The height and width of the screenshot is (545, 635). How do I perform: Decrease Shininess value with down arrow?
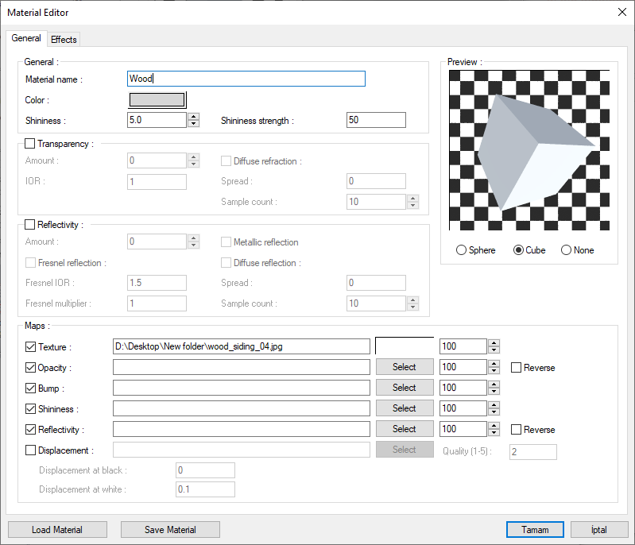pos(193,124)
